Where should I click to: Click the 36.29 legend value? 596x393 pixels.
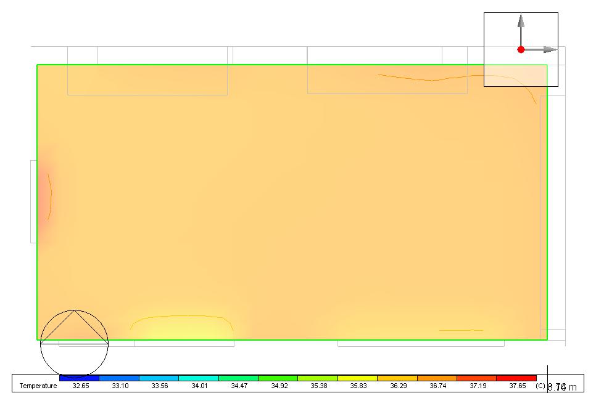tap(399, 386)
